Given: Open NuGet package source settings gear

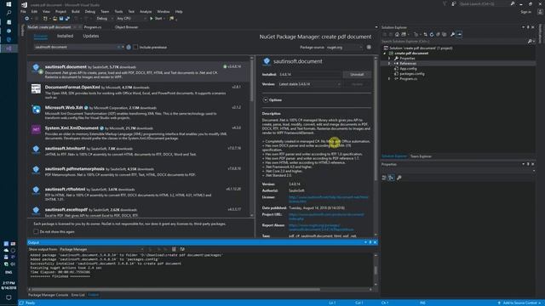Looking at the screenshot, I should click(x=369, y=48).
